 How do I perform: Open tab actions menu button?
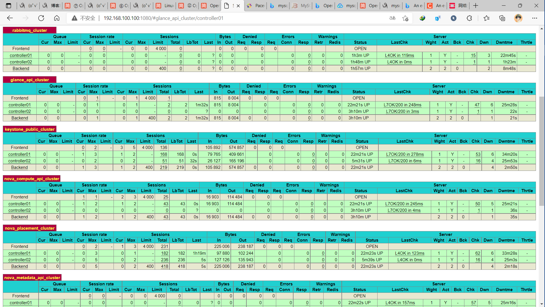(x=9, y=5)
